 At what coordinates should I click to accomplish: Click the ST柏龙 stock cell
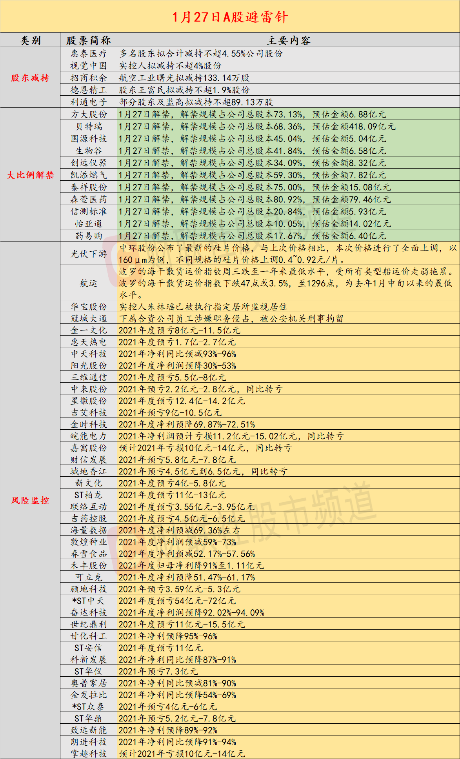[89, 495]
